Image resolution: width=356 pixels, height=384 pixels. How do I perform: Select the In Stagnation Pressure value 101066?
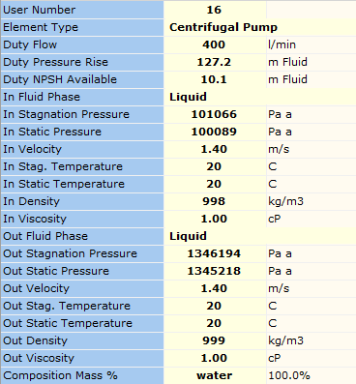(214, 114)
